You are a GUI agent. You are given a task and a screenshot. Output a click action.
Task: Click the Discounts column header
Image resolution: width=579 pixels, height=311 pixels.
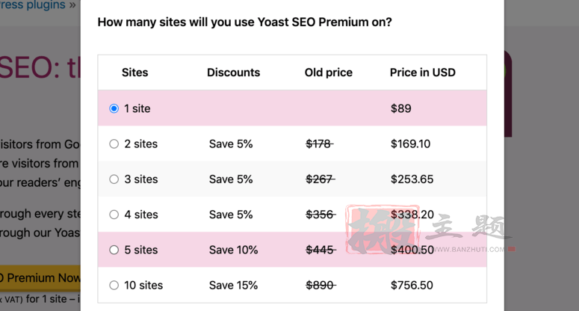point(233,73)
